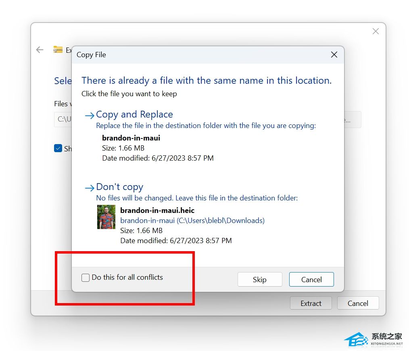
Task: Choose Copy and Replace option
Action: (x=134, y=115)
